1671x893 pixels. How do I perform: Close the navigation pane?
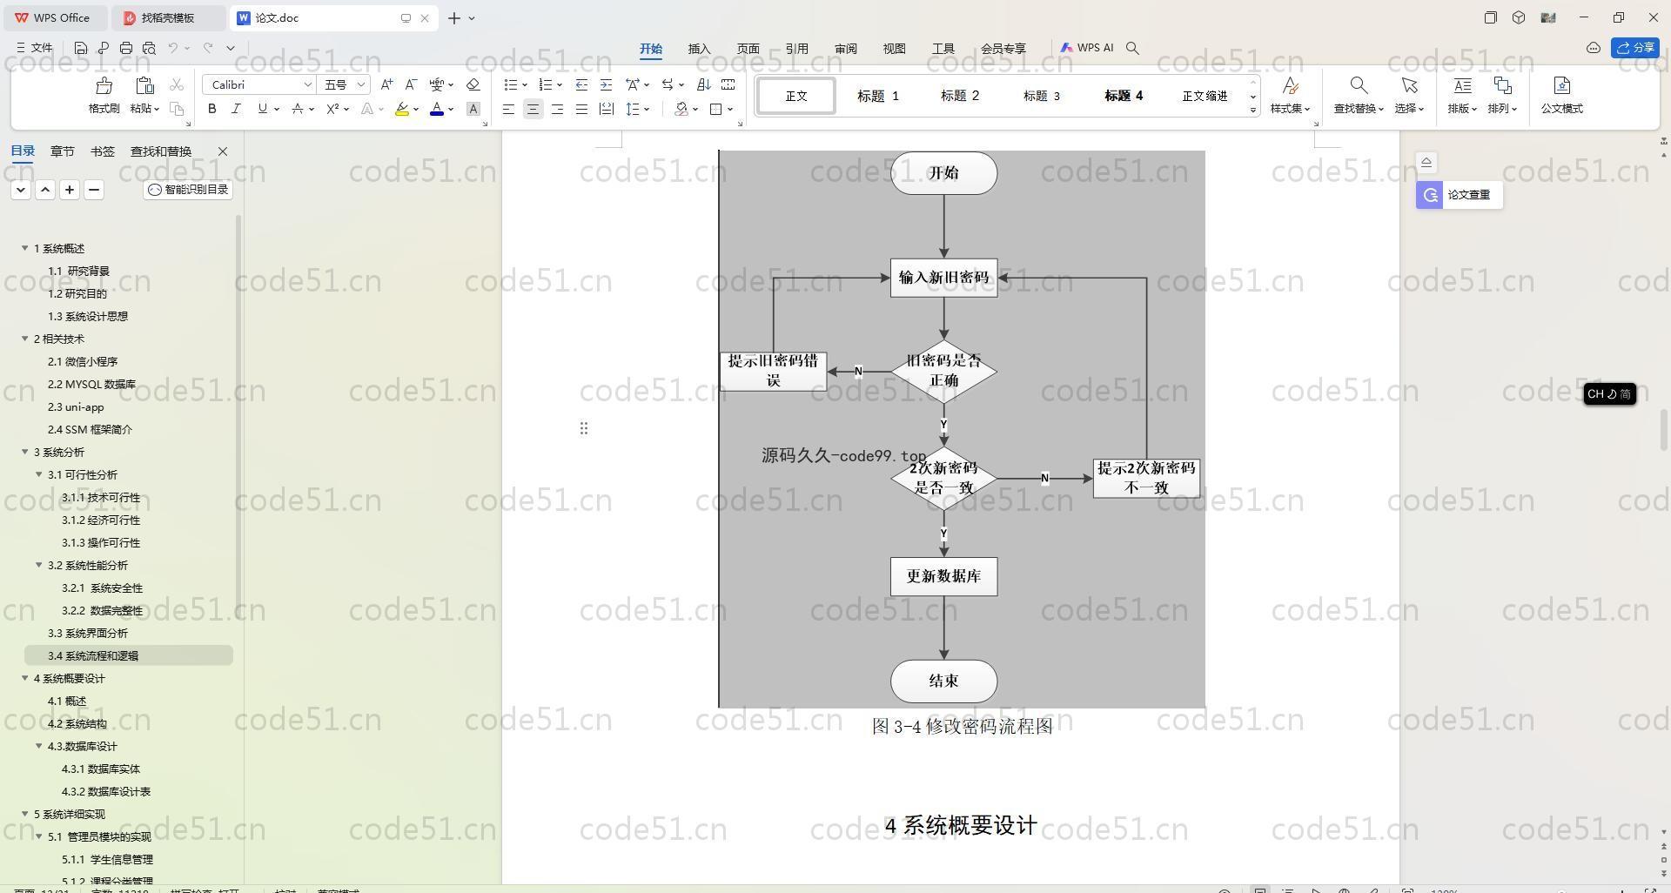coord(222,151)
